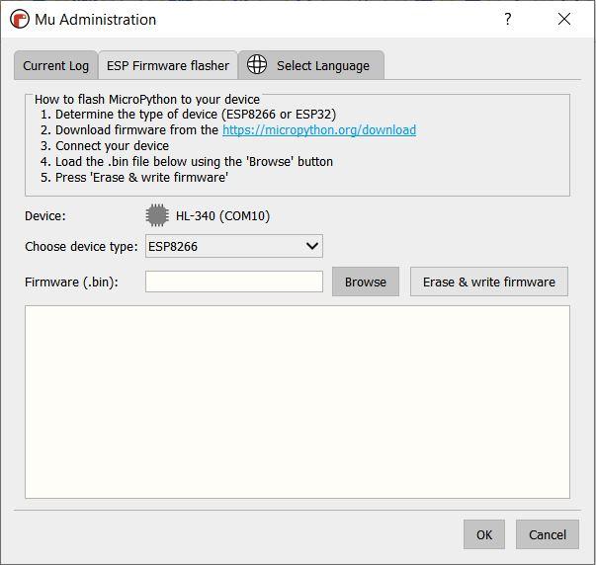This screenshot has width=596, height=565.
Task: Click the 'Choose device type:' label
Action: point(81,246)
